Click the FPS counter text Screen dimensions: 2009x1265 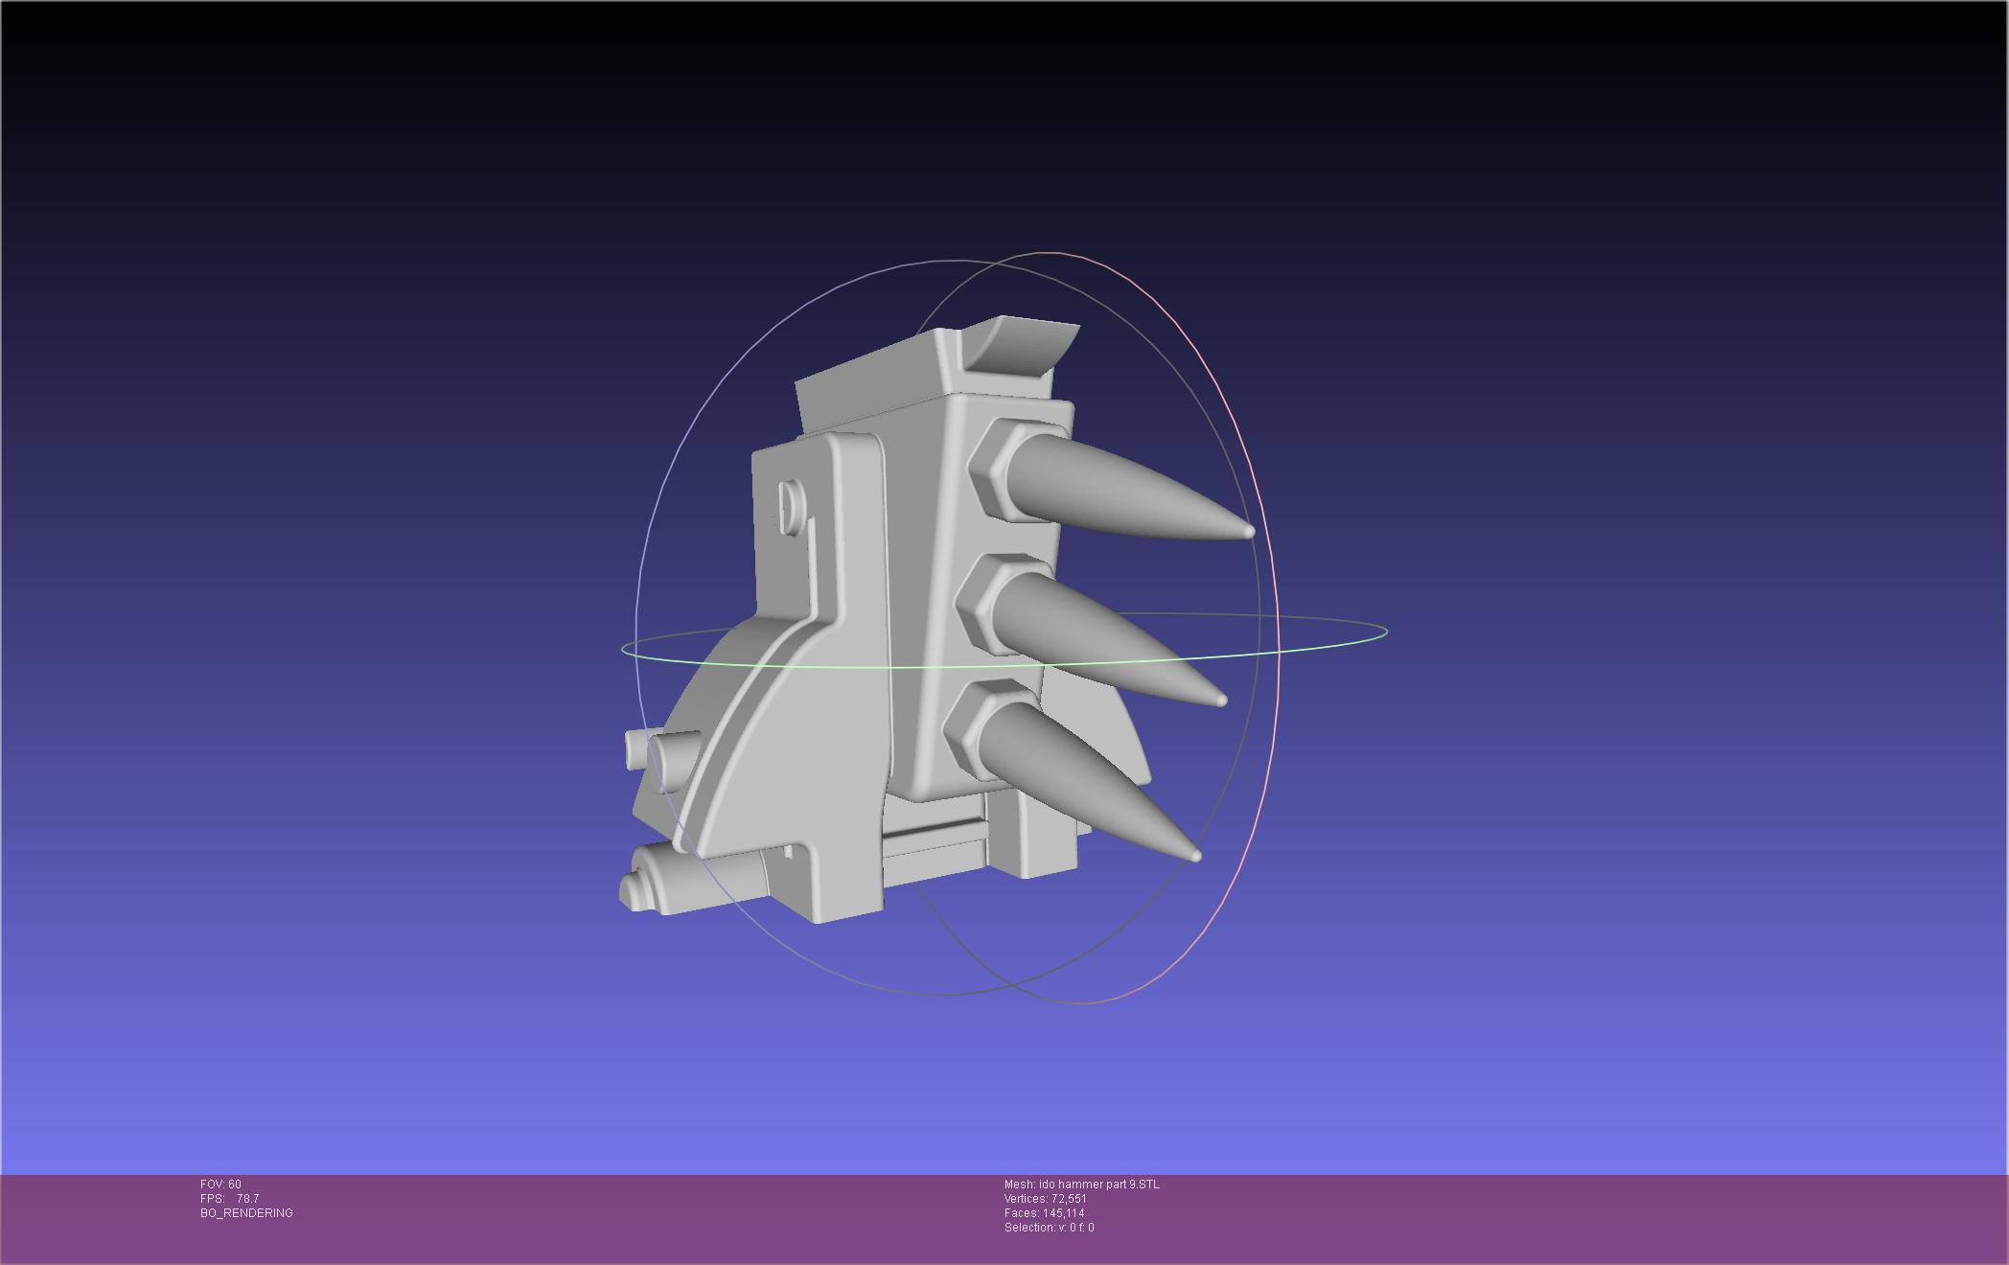230,1199
